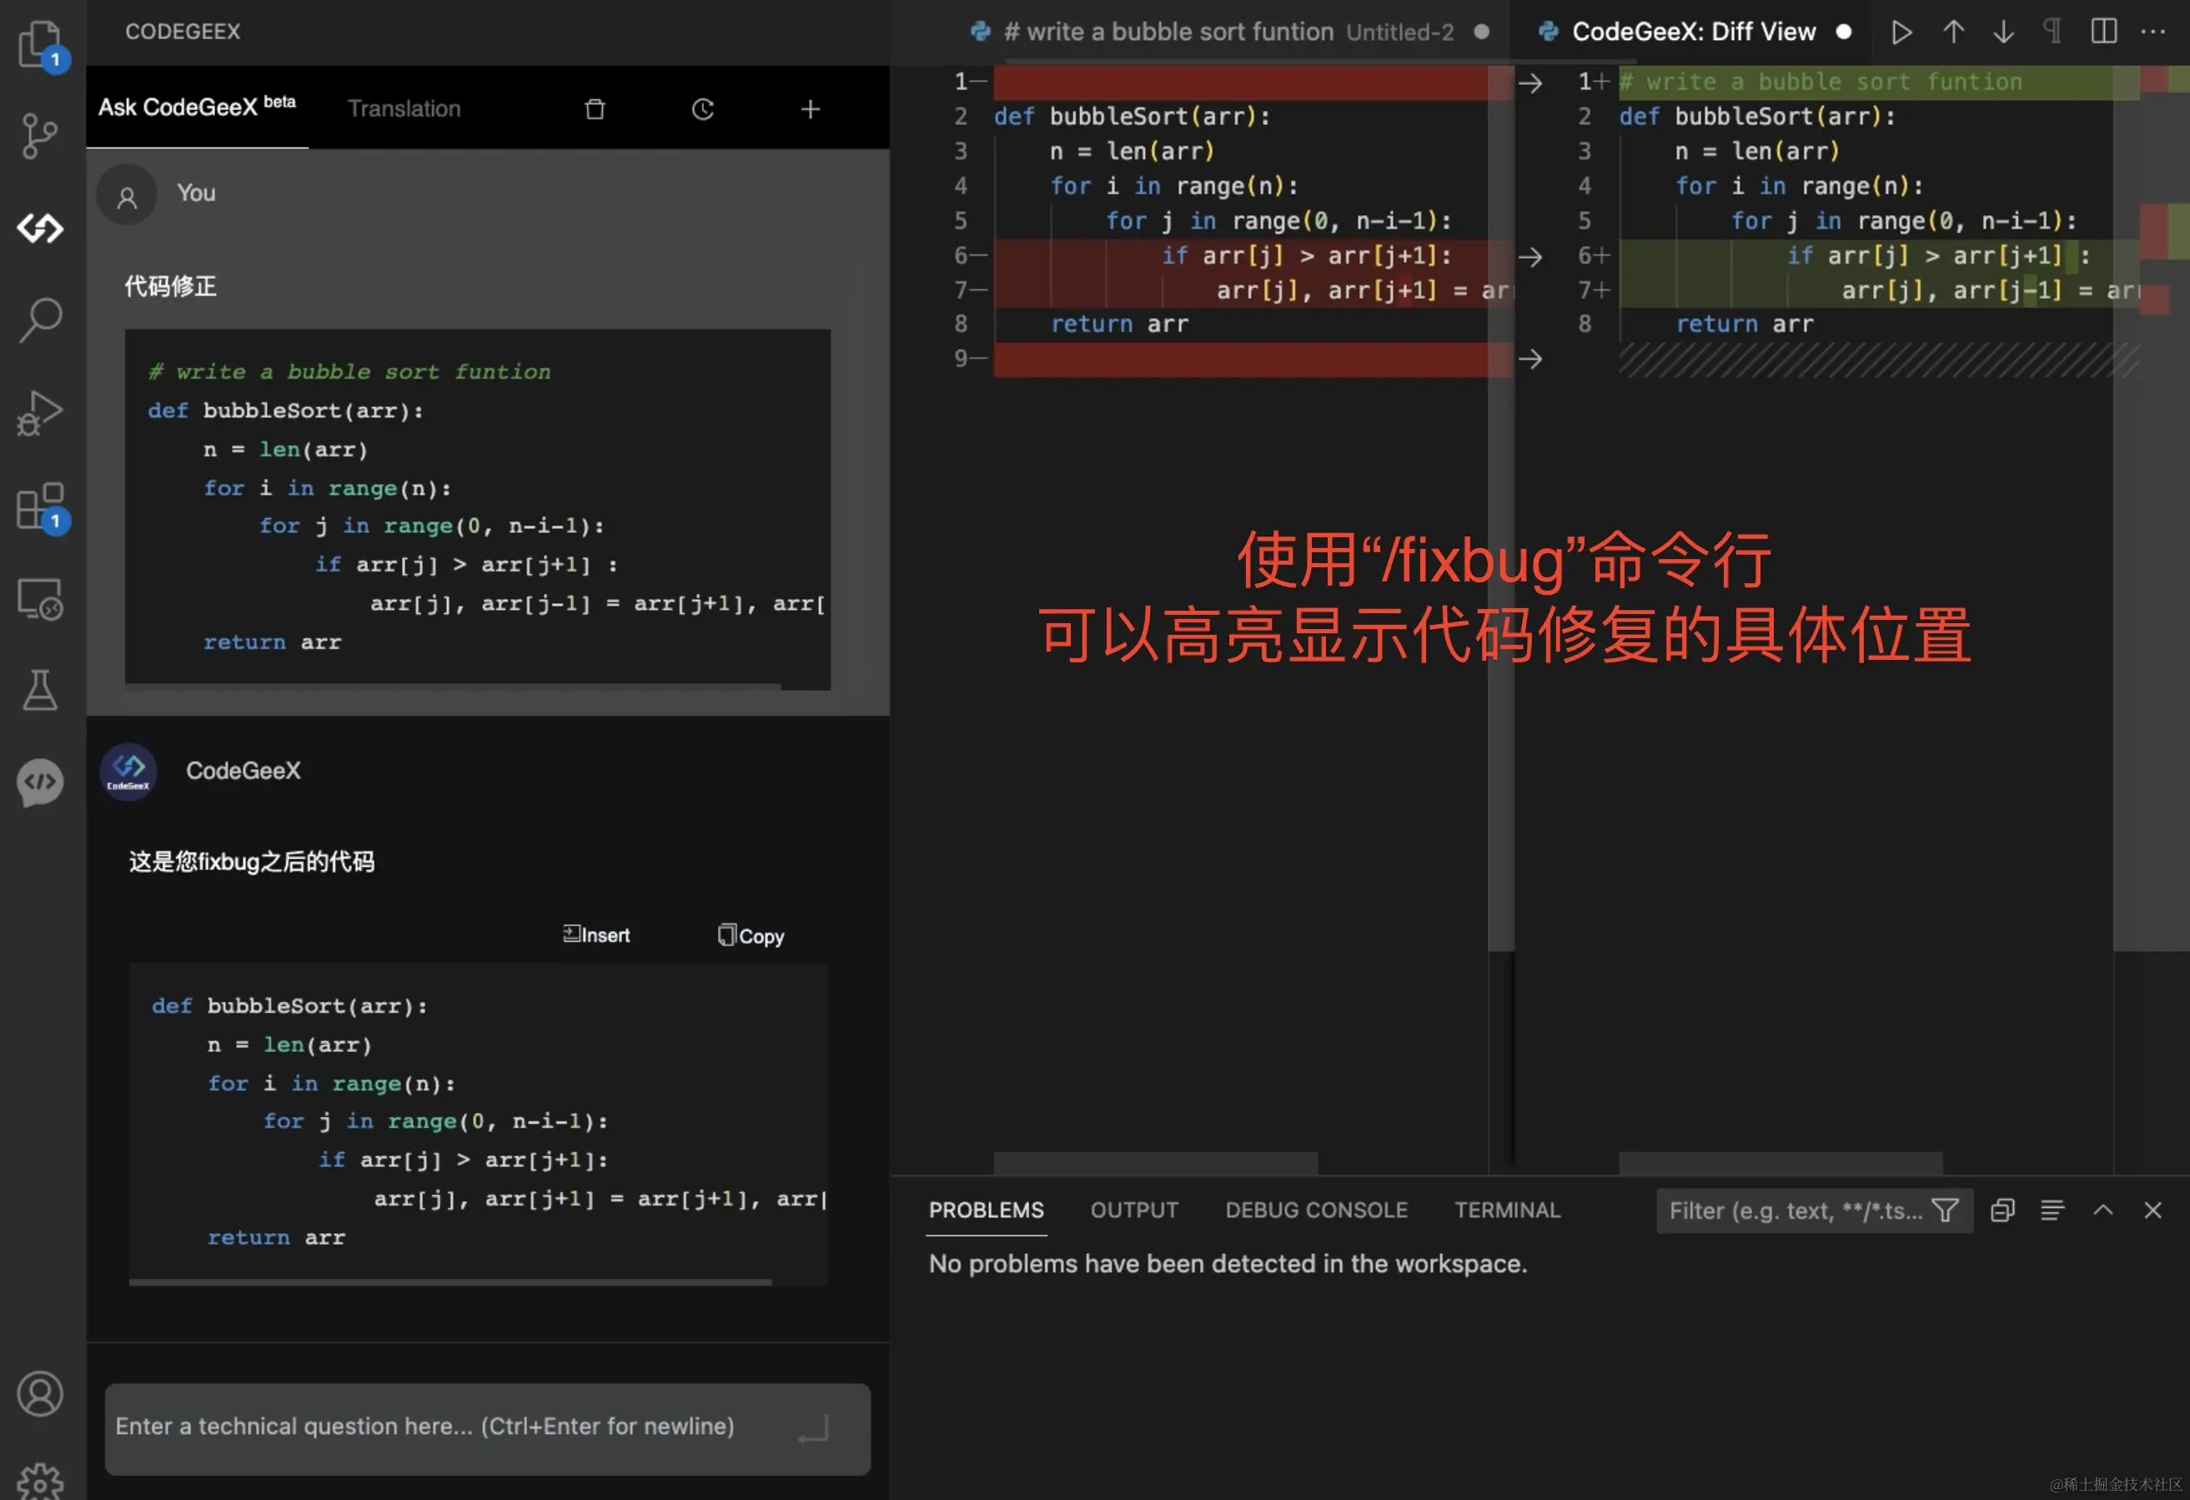Switch to the TERMINAL panel tab
This screenshot has height=1500, width=2190.
tap(1507, 1211)
